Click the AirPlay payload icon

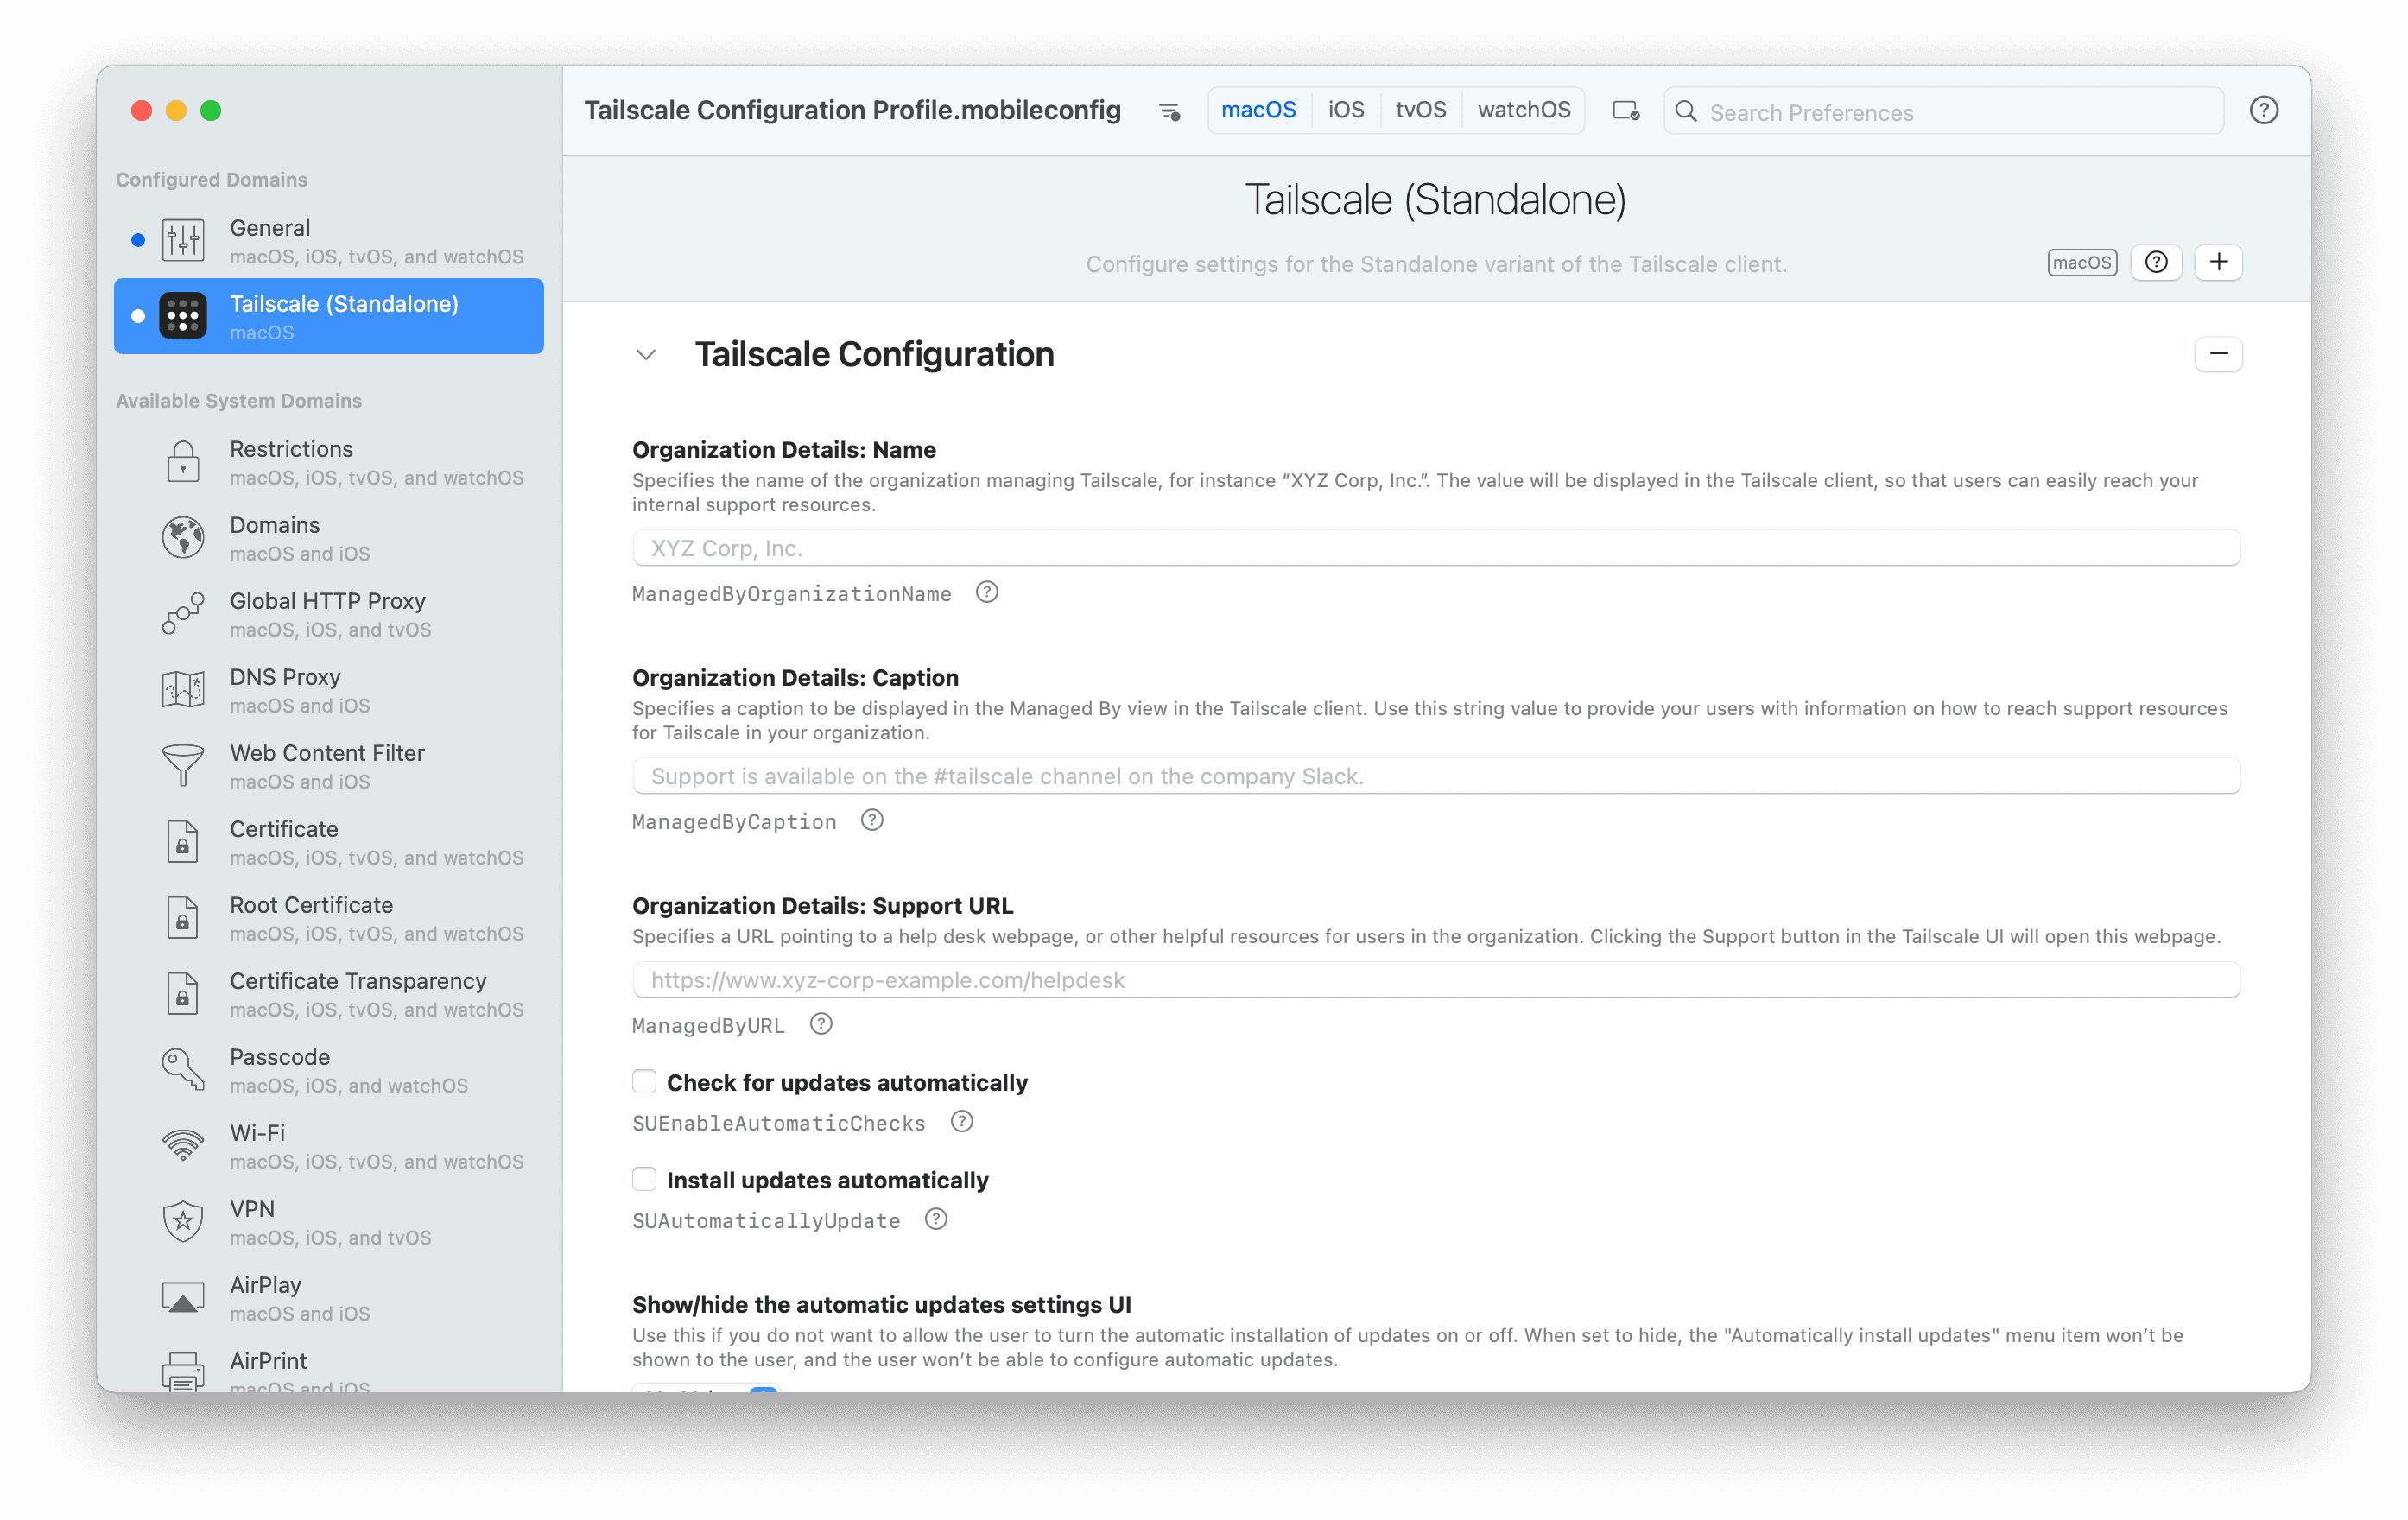pos(183,1297)
